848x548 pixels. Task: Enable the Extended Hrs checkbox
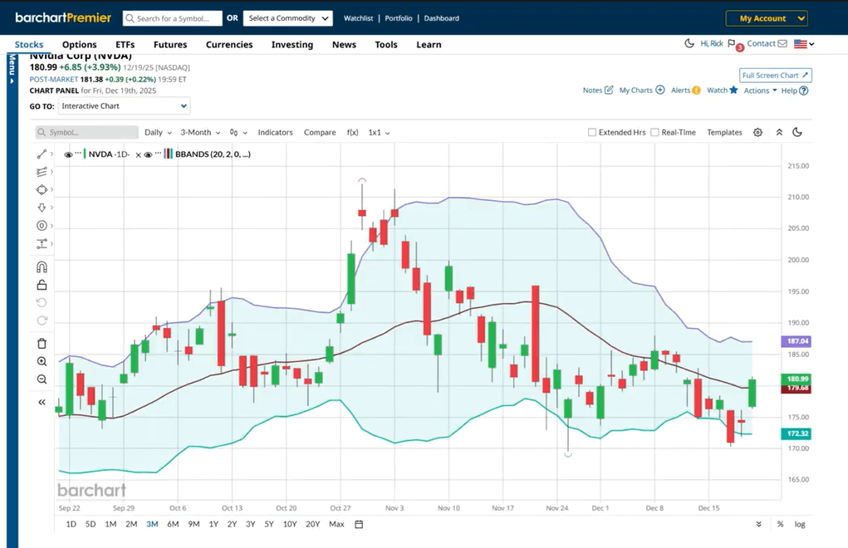[593, 131]
